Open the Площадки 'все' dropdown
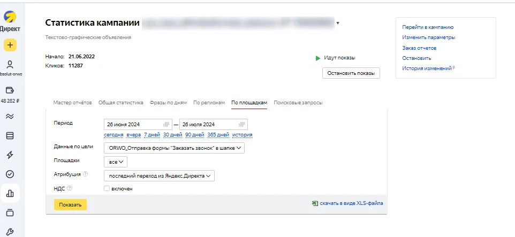The image size is (515, 237). point(116,162)
